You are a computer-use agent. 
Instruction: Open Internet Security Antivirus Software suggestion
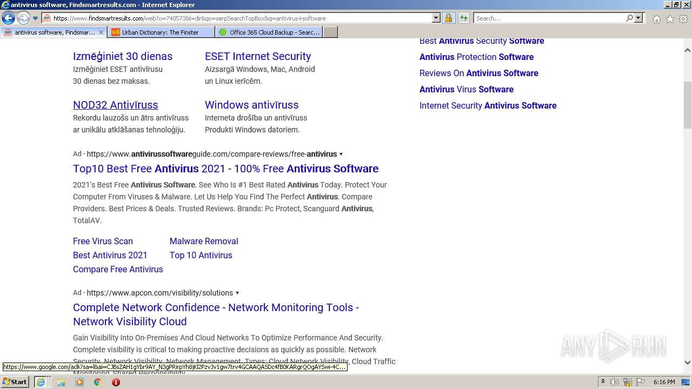click(488, 105)
